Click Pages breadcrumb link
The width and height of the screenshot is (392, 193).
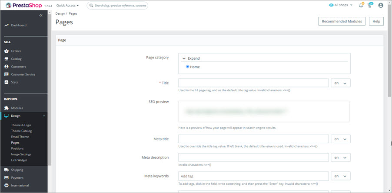coord(73,14)
